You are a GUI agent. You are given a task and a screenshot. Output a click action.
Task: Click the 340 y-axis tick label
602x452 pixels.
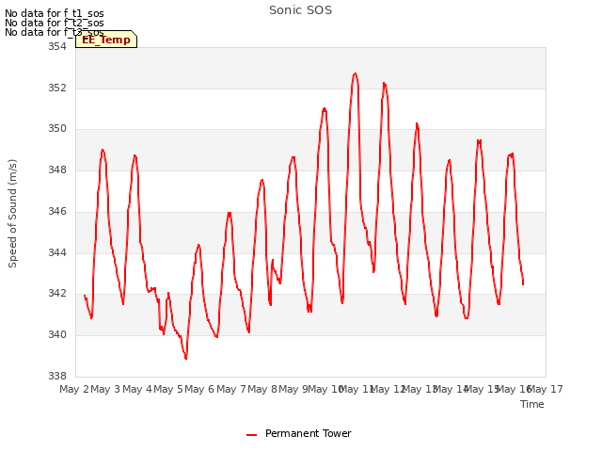tap(56, 335)
